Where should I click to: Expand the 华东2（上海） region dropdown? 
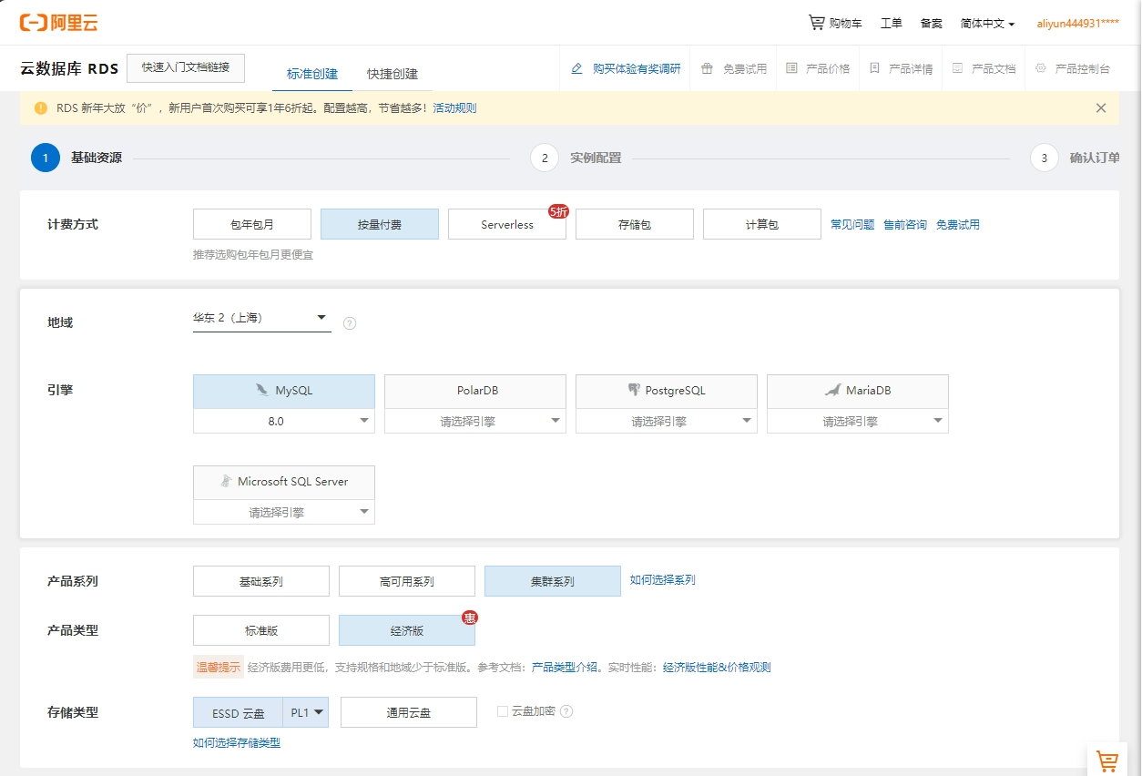click(x=261, y=318)
